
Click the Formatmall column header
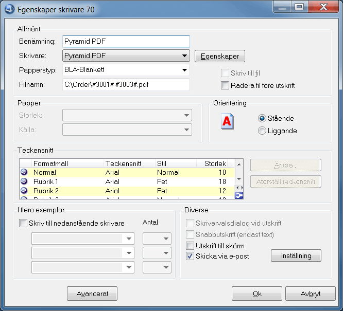coord(67,163)
